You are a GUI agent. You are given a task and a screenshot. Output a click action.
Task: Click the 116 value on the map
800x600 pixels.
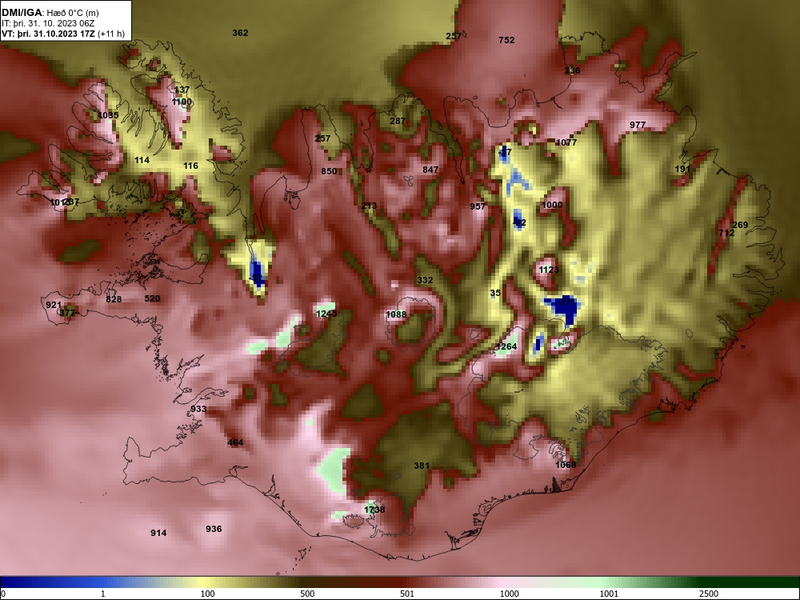[190, 166]
